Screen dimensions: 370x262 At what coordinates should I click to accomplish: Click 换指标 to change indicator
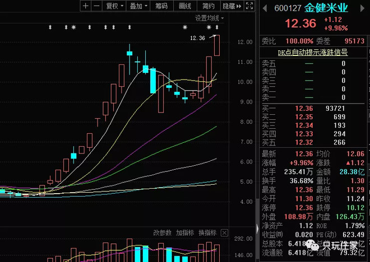[207, 233]
